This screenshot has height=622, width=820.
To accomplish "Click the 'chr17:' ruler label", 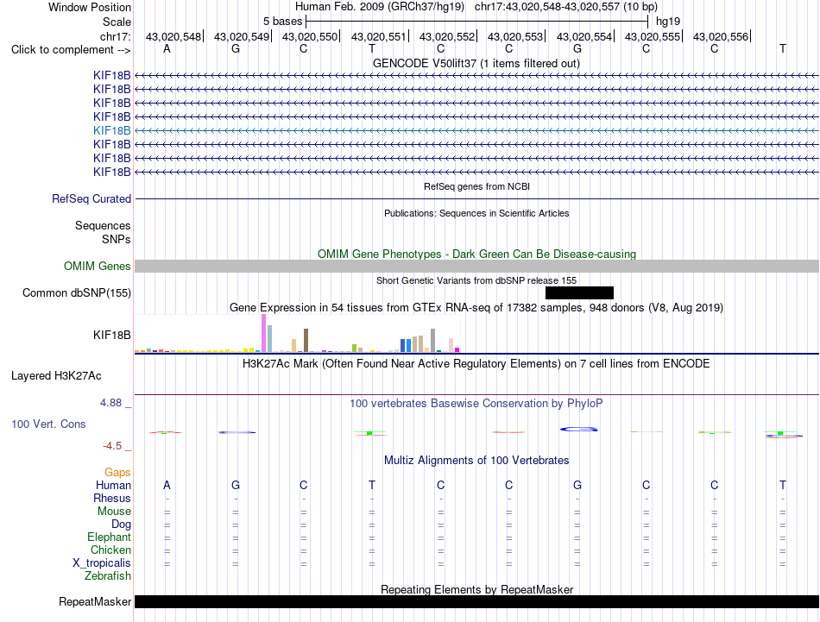I will click(116, 36).
